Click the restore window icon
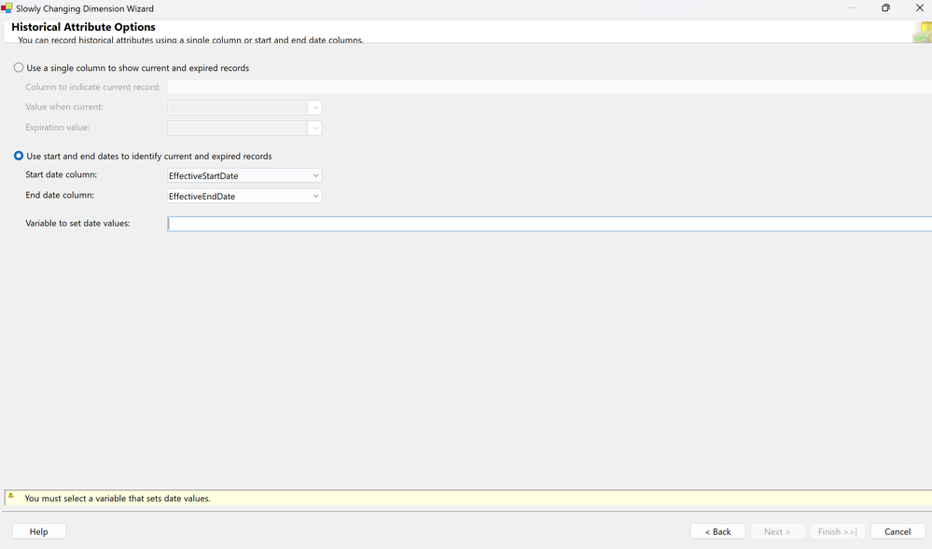 (885, 7)
